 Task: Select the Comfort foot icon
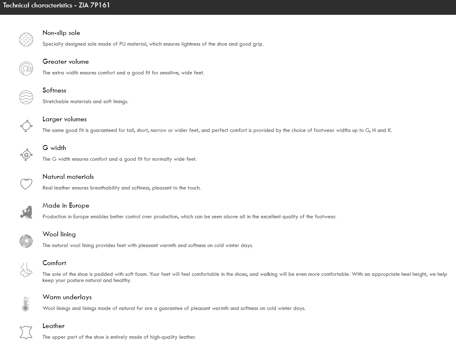(x=26, y=270)
